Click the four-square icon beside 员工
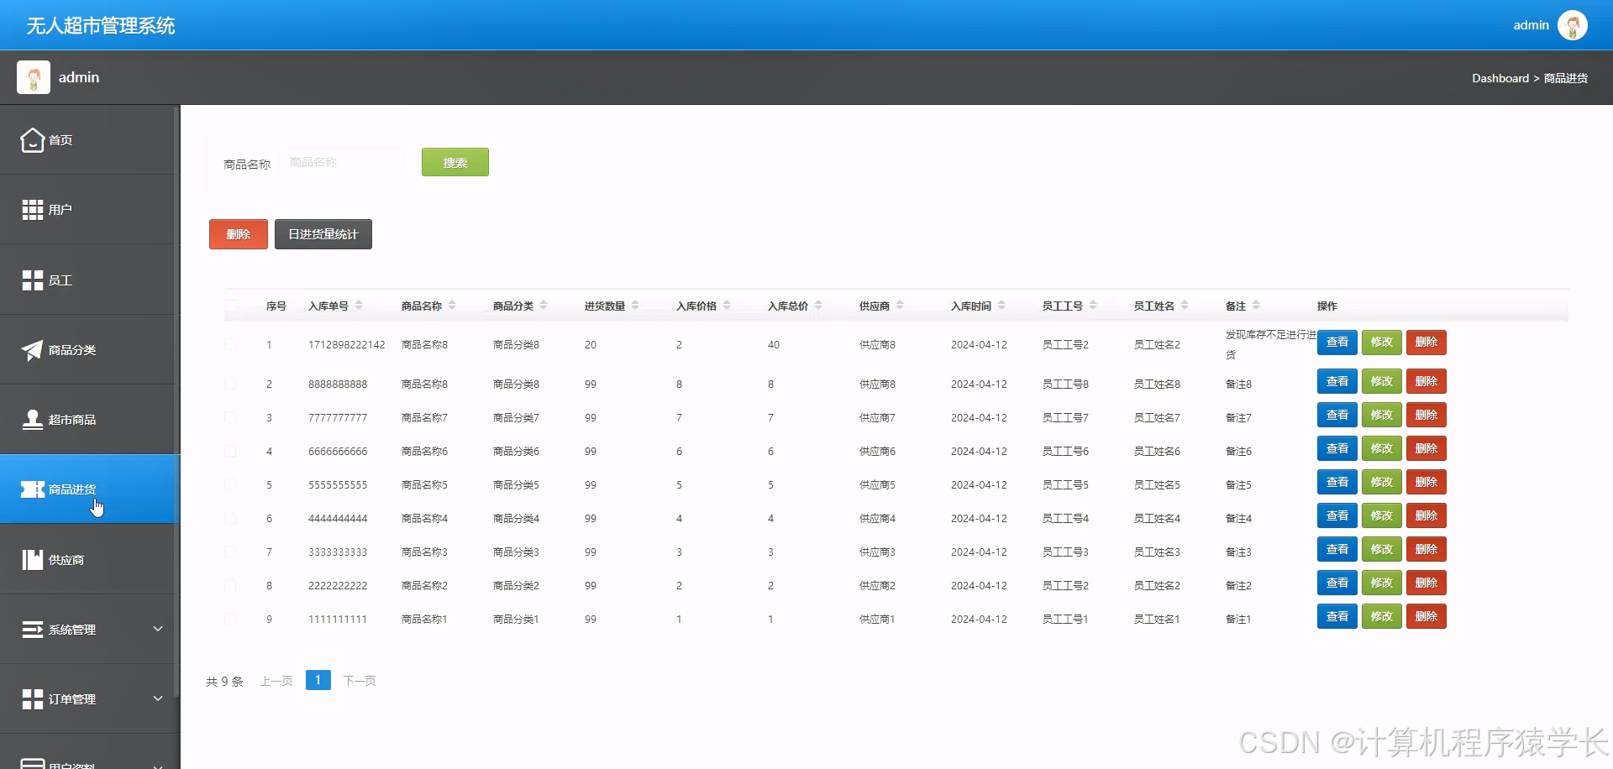 pyautogui.click(x=33, y=280)
